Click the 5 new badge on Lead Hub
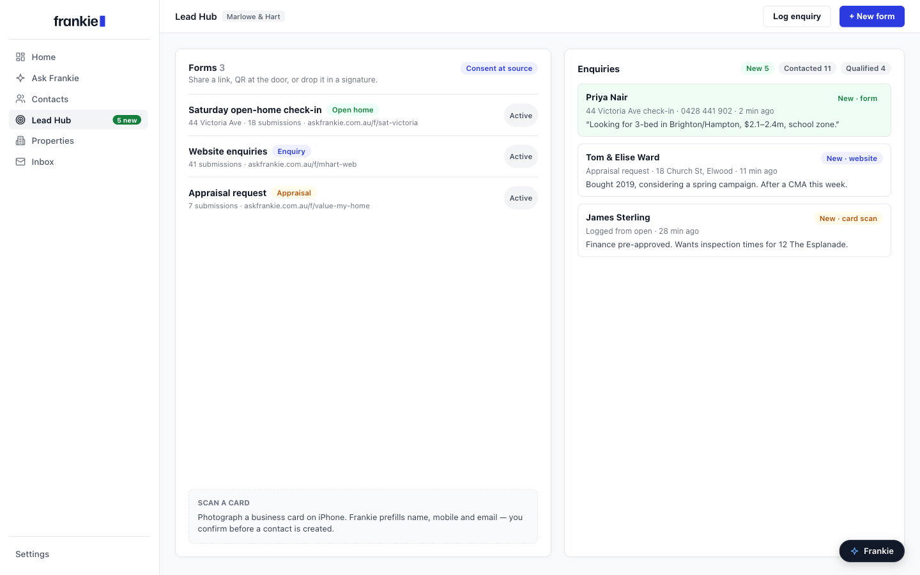This screenshot has height=575, width=920. click(x=127, y=120)
